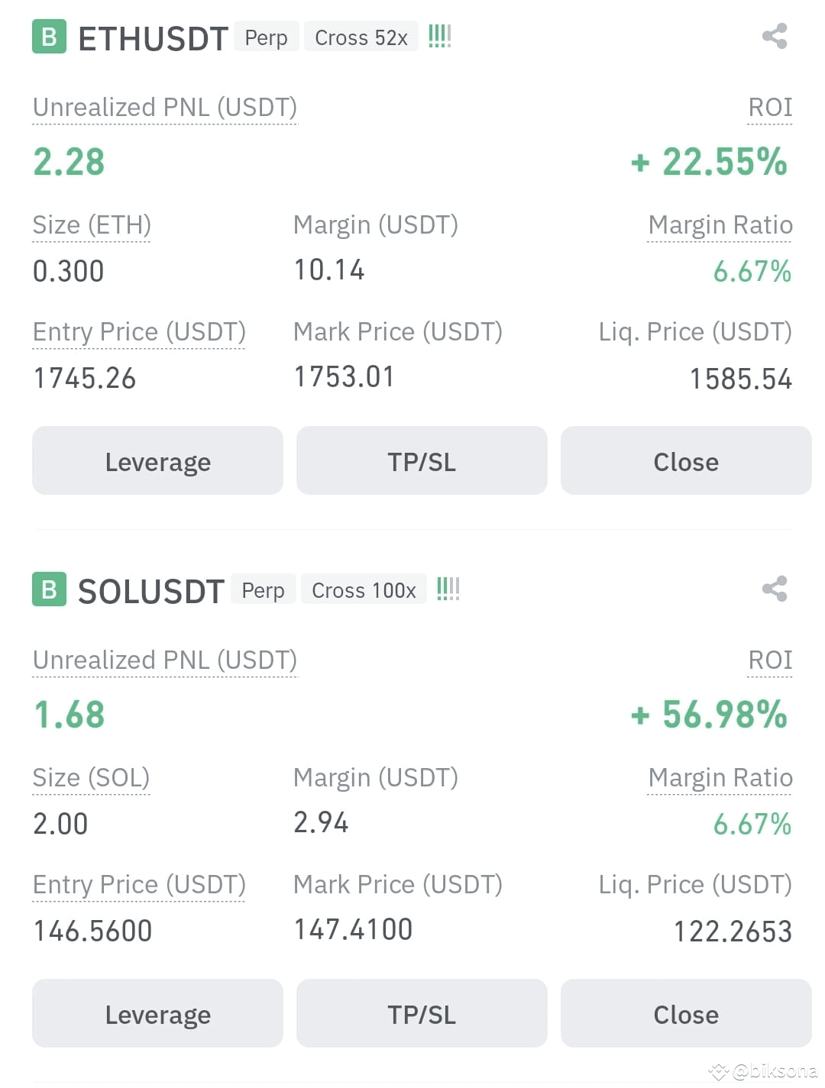Tap the green B badge beside SOLUSDT

(49, 589)
